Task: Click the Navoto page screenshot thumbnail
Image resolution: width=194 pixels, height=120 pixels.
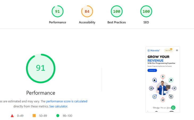Action: pos(163,79)
